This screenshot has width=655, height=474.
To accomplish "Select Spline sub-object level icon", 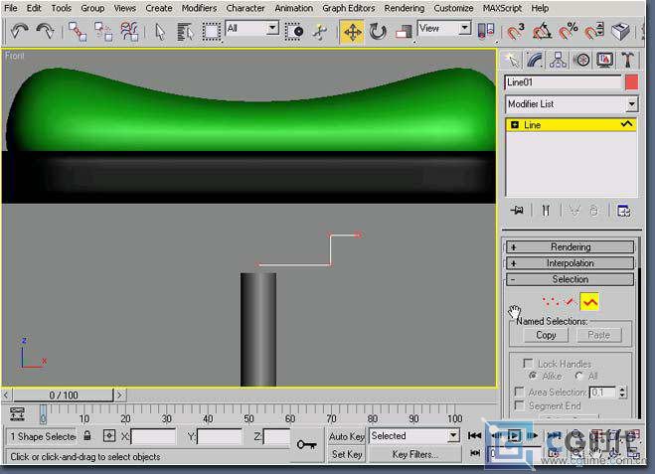I will pos(589,301).
